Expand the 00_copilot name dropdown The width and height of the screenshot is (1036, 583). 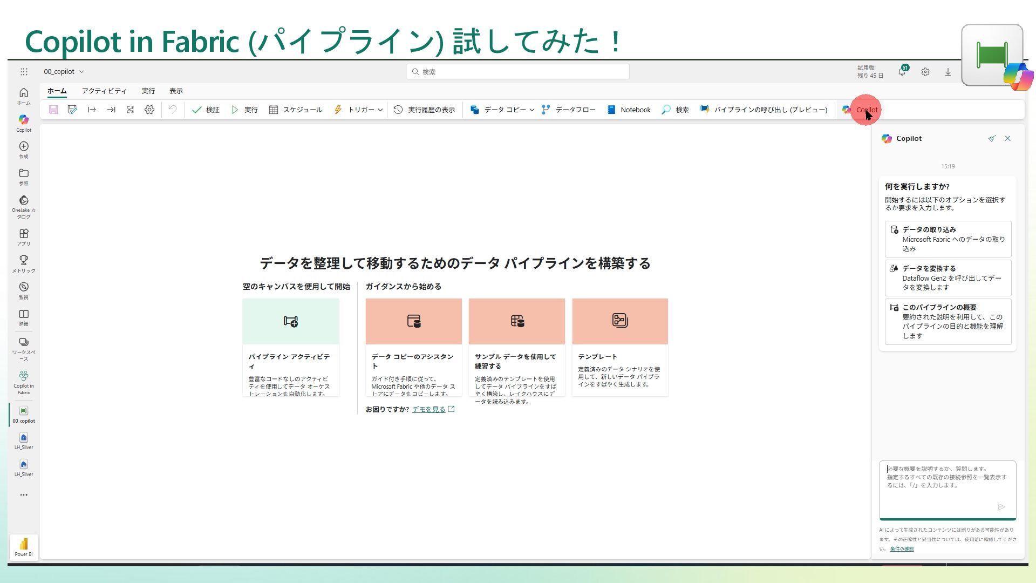coord(81,72)
